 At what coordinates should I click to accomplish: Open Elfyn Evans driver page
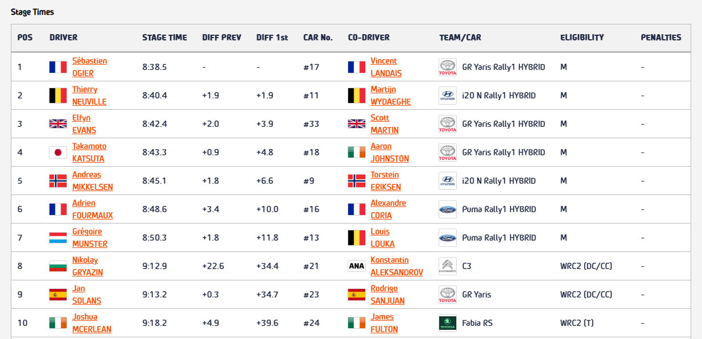click(x=84, y=124)
